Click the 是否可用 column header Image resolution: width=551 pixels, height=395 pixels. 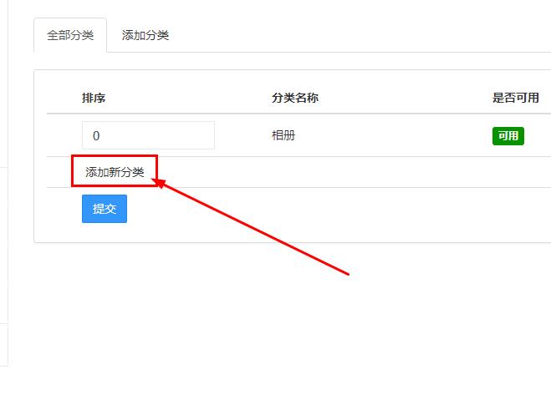click(x=516, y=98)
